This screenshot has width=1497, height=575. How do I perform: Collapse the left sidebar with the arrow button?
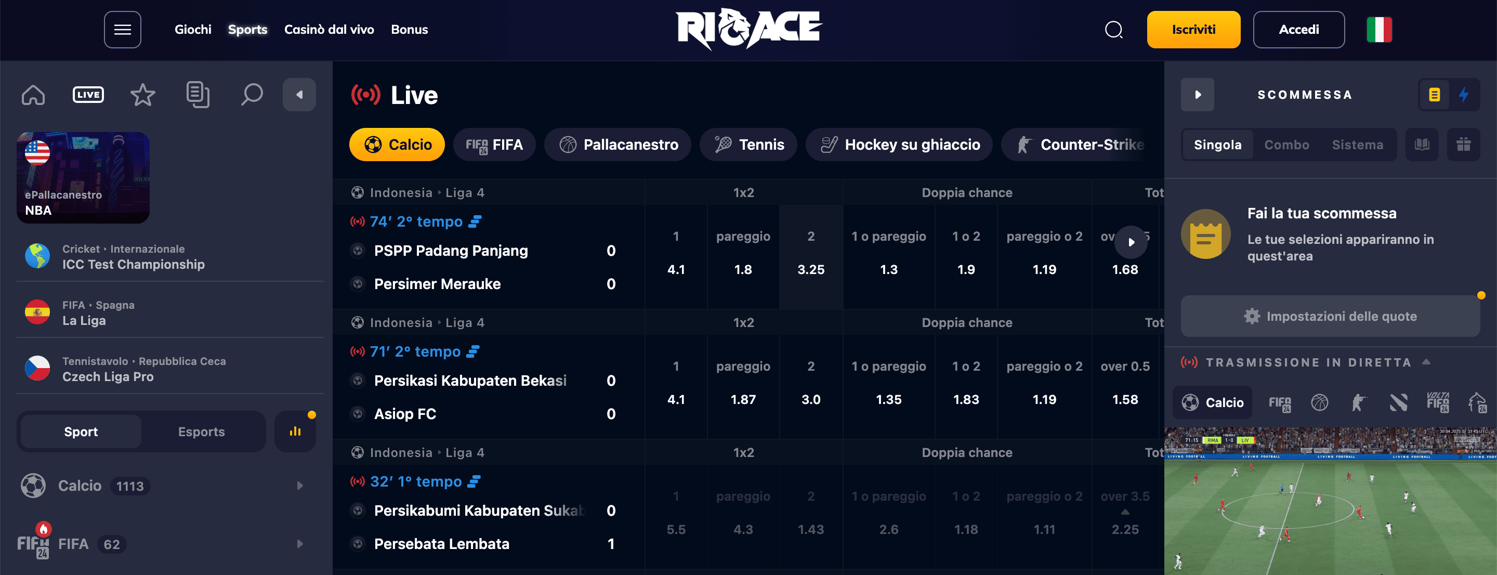[x=299, y=94]
